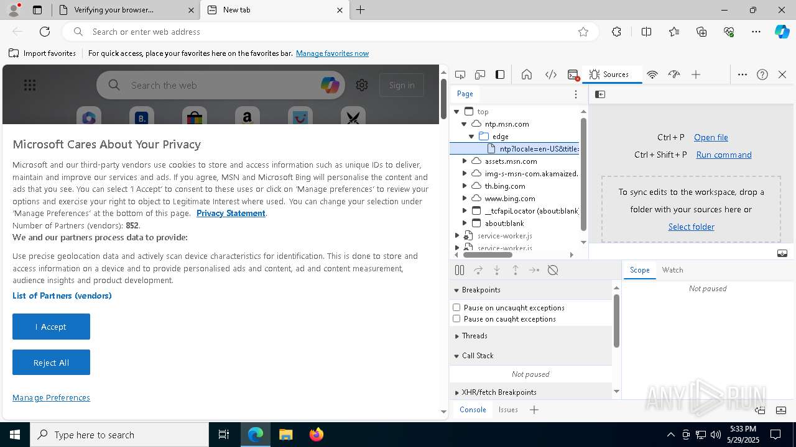This screenshot has width=796, height=447.
Task: Toggle the DevTools activity bar dock icon
Action: click(500, 74)
